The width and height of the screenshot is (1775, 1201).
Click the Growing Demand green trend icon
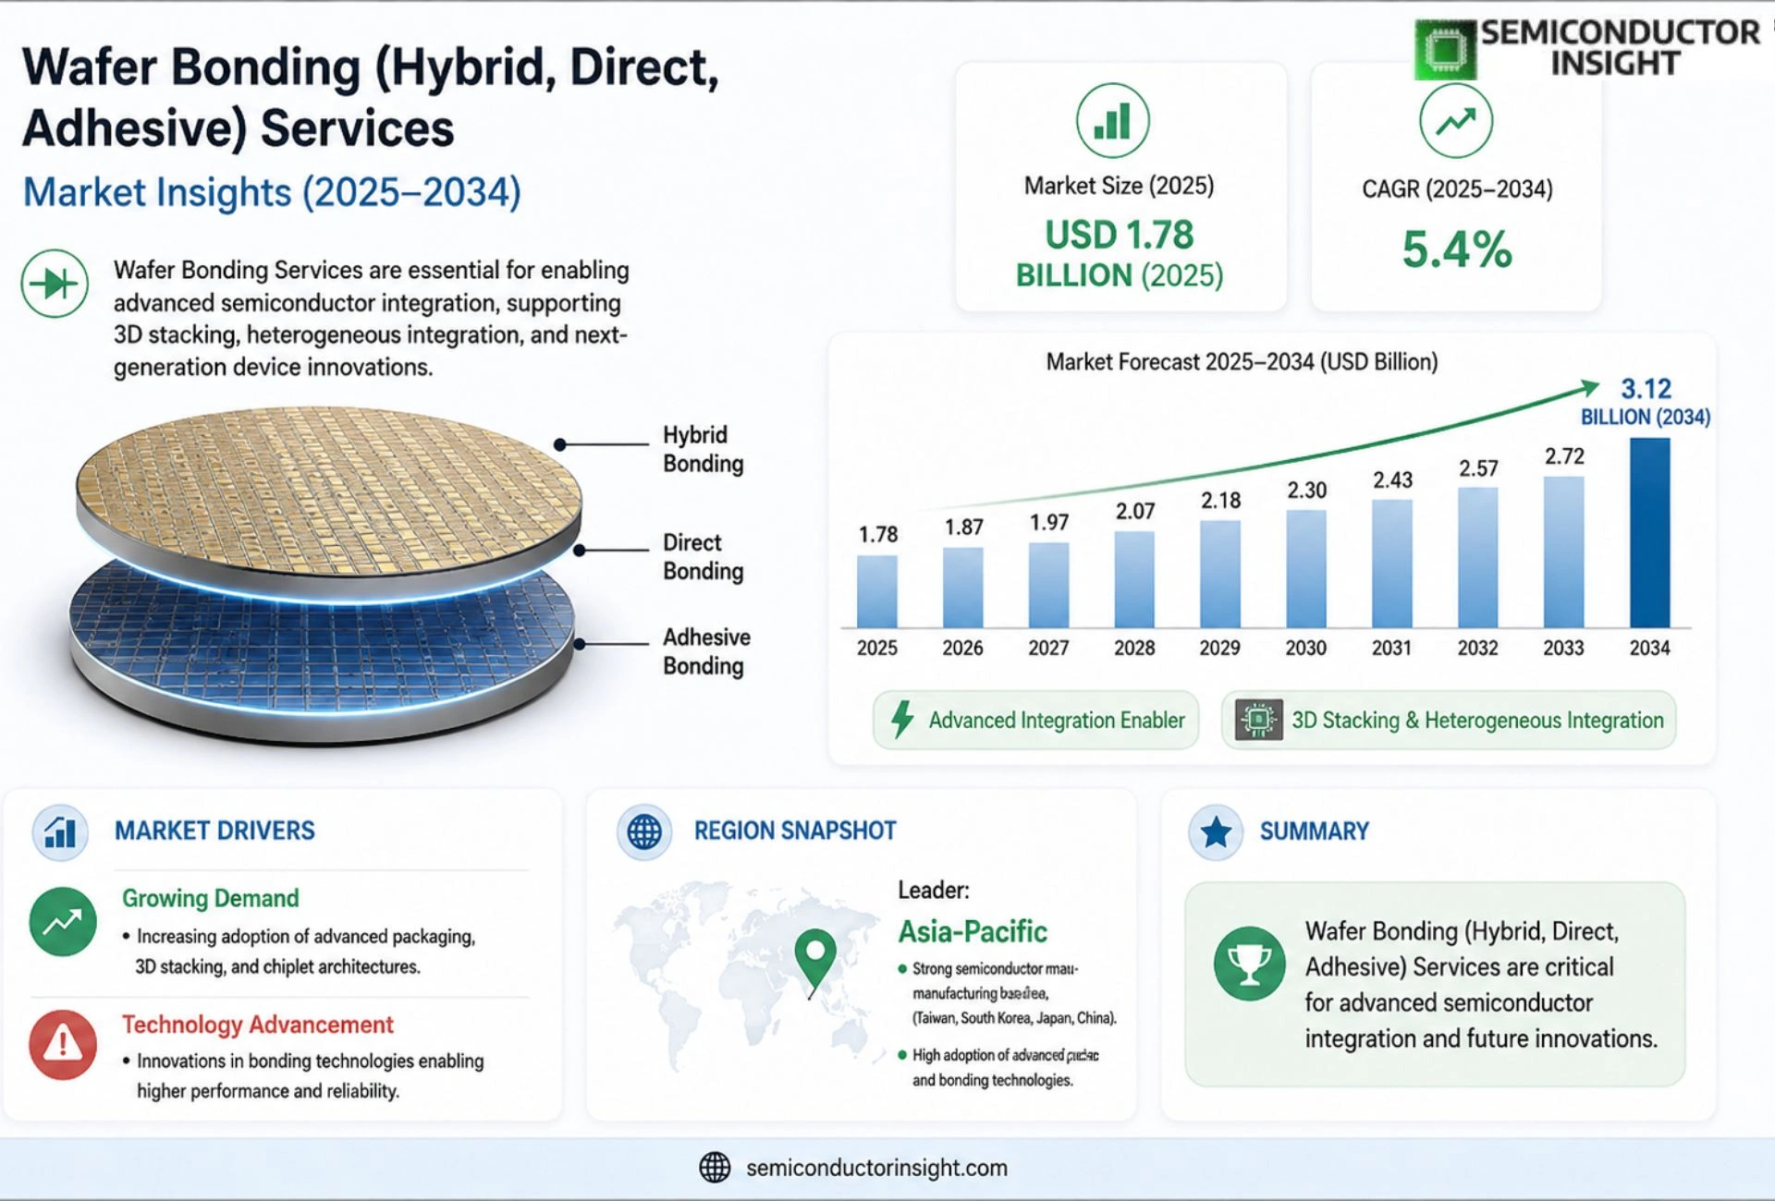63,921
